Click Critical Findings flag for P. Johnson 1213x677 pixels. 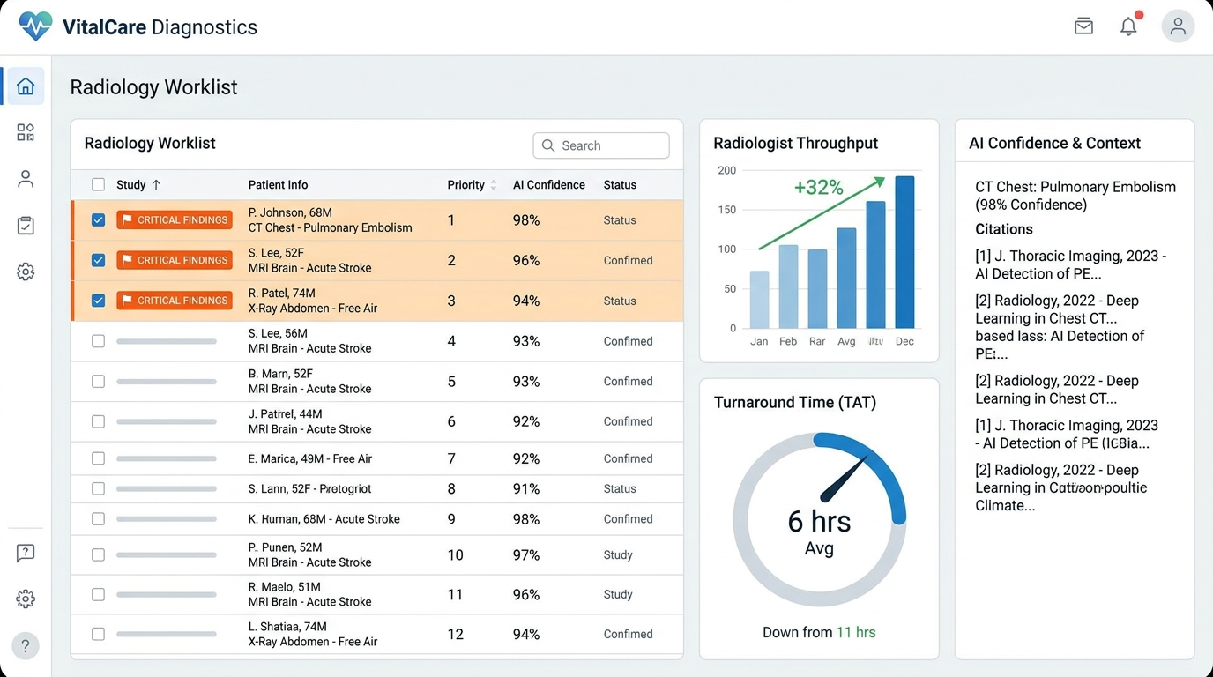click(175, 220)
